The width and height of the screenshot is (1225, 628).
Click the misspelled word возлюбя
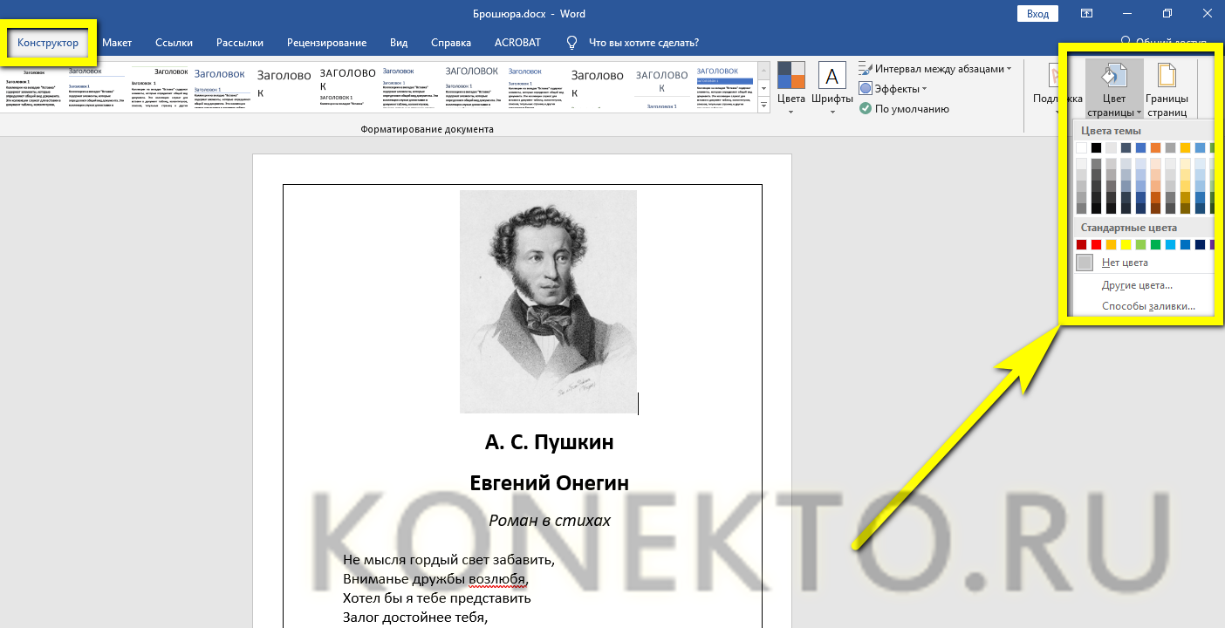pos(498,579)
